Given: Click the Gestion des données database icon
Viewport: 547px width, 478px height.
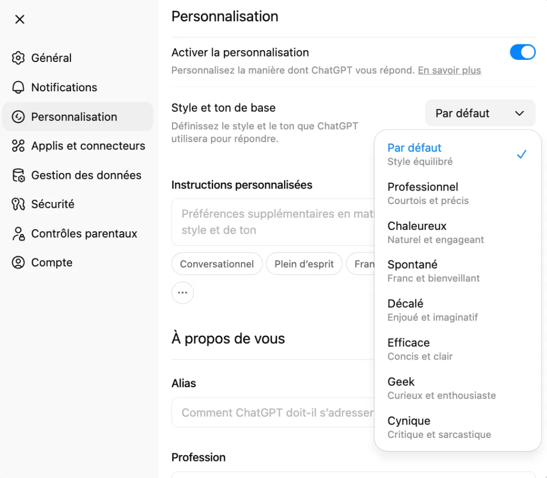Looking at the screenshot, I should pyautogui.click(x=19, y=175).
